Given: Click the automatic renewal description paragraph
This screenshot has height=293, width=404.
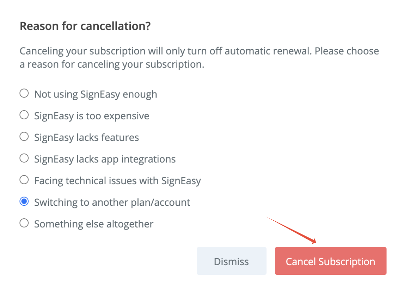Looking at the screenshot, I should pos(199,57).
